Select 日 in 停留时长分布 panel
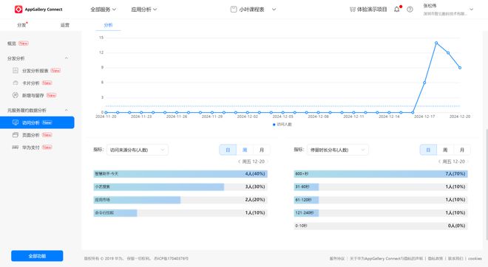The image size is (488, 267). (428, 150)
